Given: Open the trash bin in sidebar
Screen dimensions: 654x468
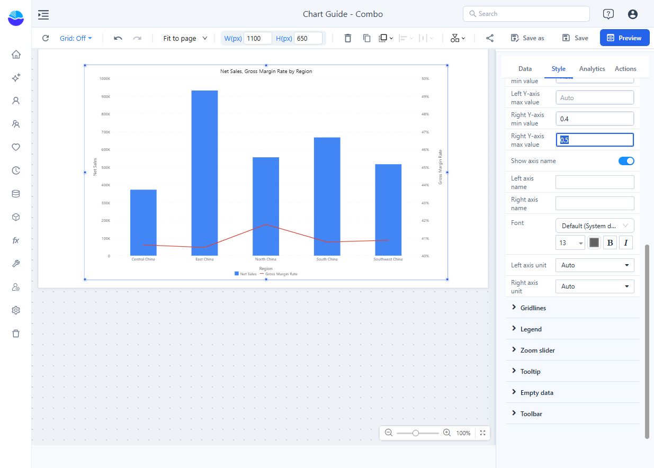Looking at the screenshot, I should click(x=16, y=334).
